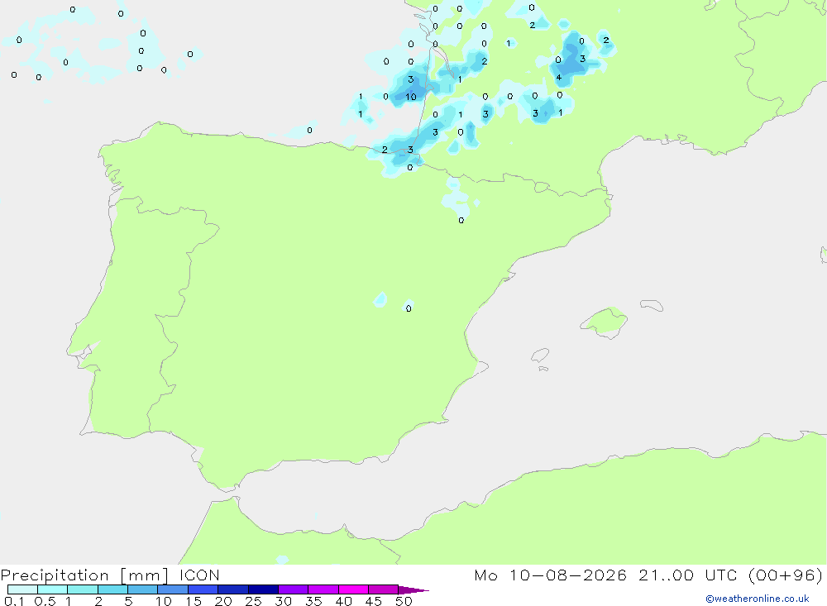Click the legend label "15"

pyautogui.click(x=194, y=601)
